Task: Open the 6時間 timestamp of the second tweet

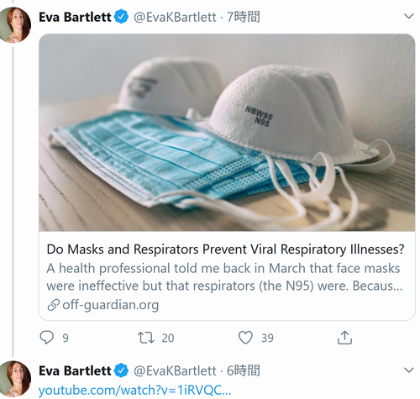Action: coord(244,370)
